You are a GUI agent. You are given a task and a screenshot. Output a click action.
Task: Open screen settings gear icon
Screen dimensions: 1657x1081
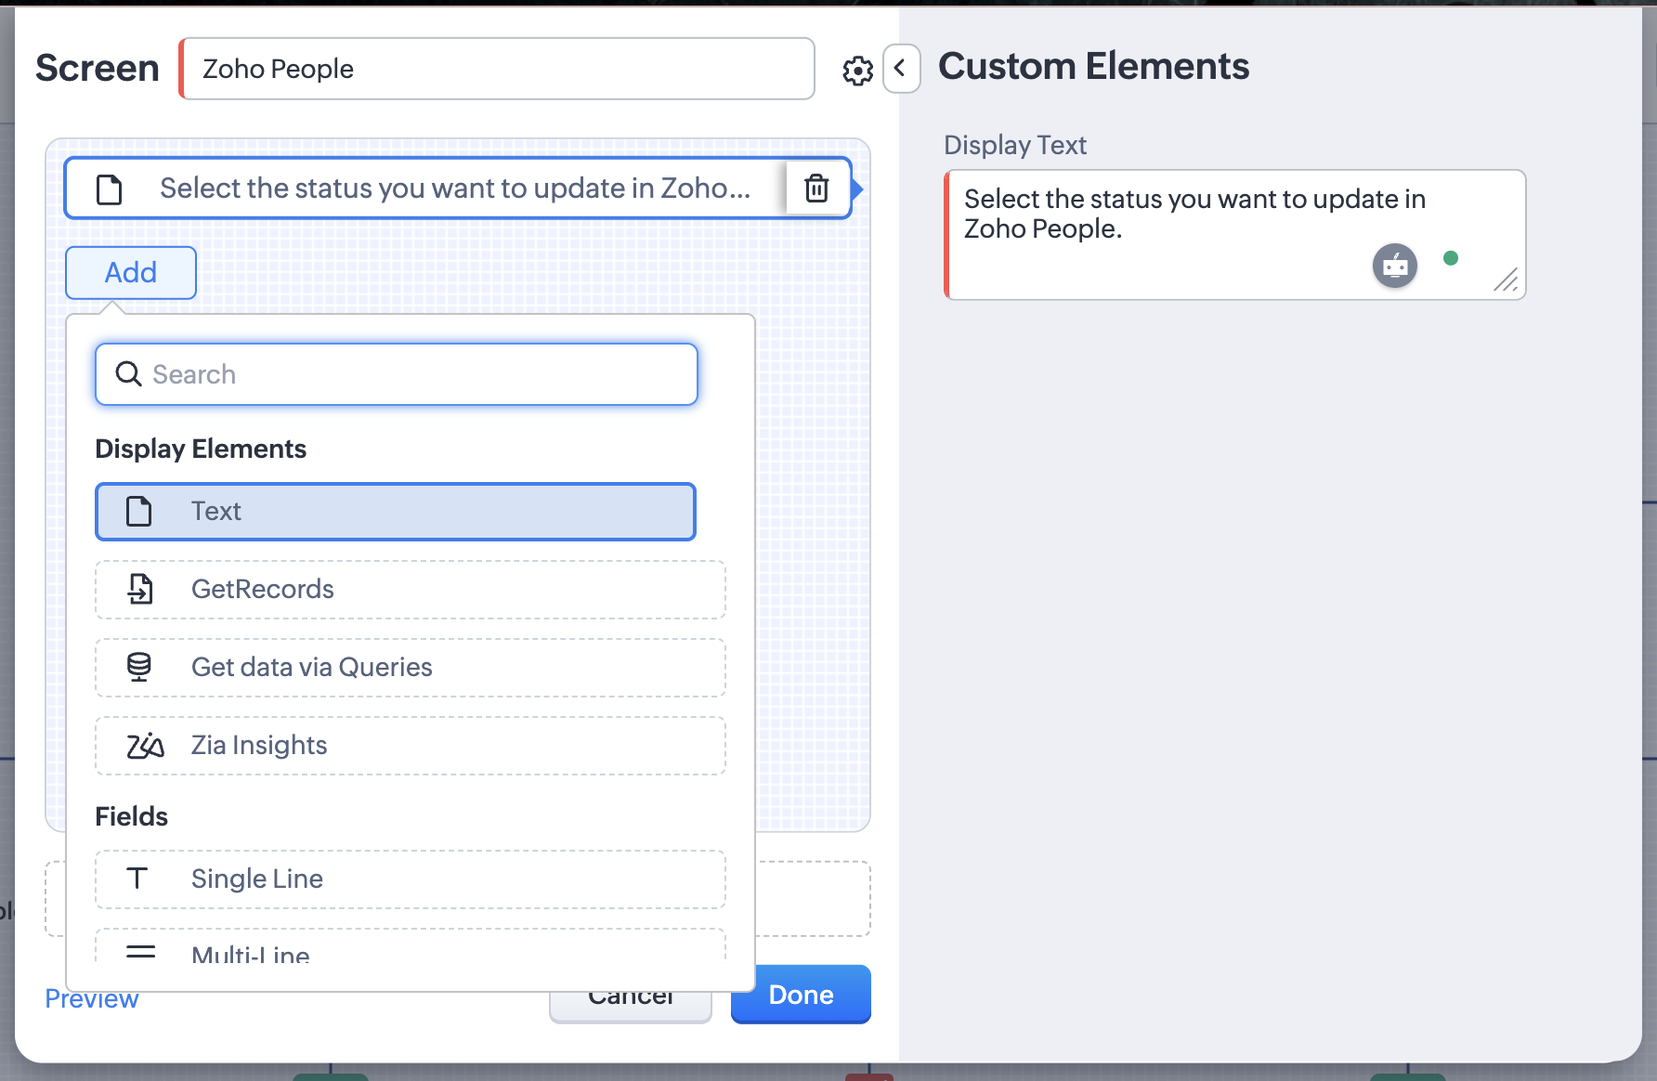coord(857,71)
